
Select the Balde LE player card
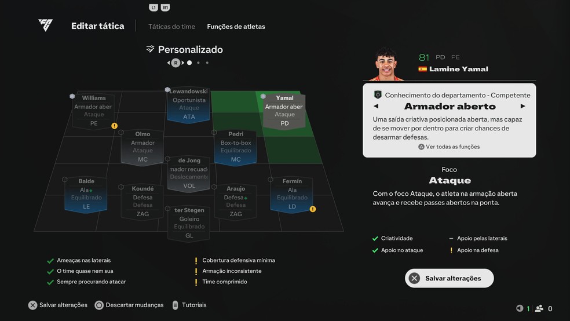pos(86,194)
